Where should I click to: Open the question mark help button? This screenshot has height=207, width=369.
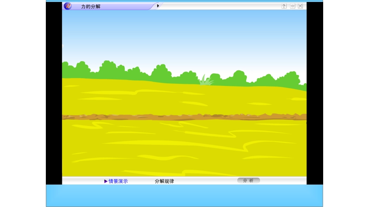284,6
